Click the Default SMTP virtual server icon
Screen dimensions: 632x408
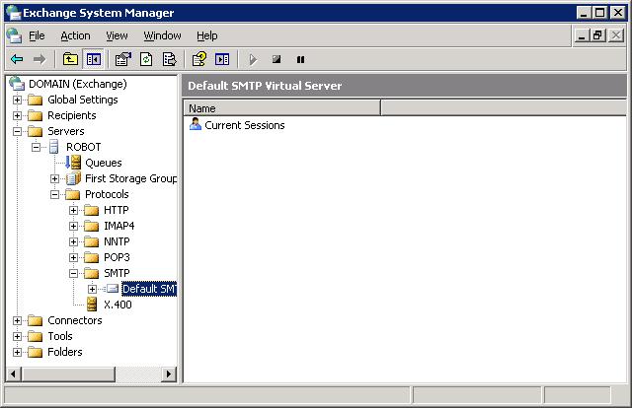tap(112, 289)
